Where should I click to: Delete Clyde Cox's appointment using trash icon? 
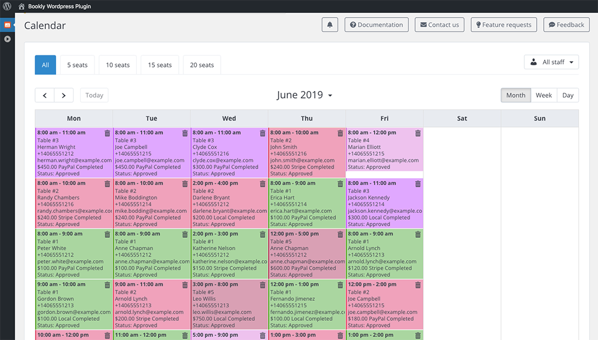point(263,133)
